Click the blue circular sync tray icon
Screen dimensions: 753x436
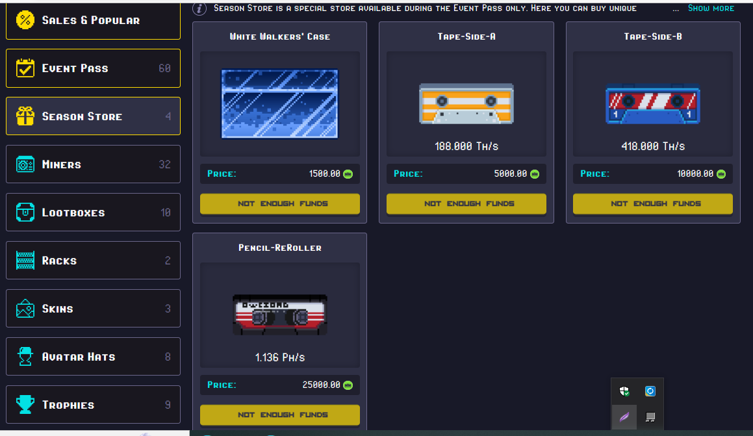pyautogui.click(x=650, y=391)
